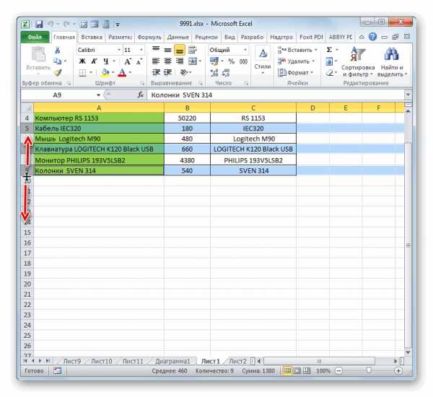
Task: Click the percent style icon
Action: click(232, 61)
